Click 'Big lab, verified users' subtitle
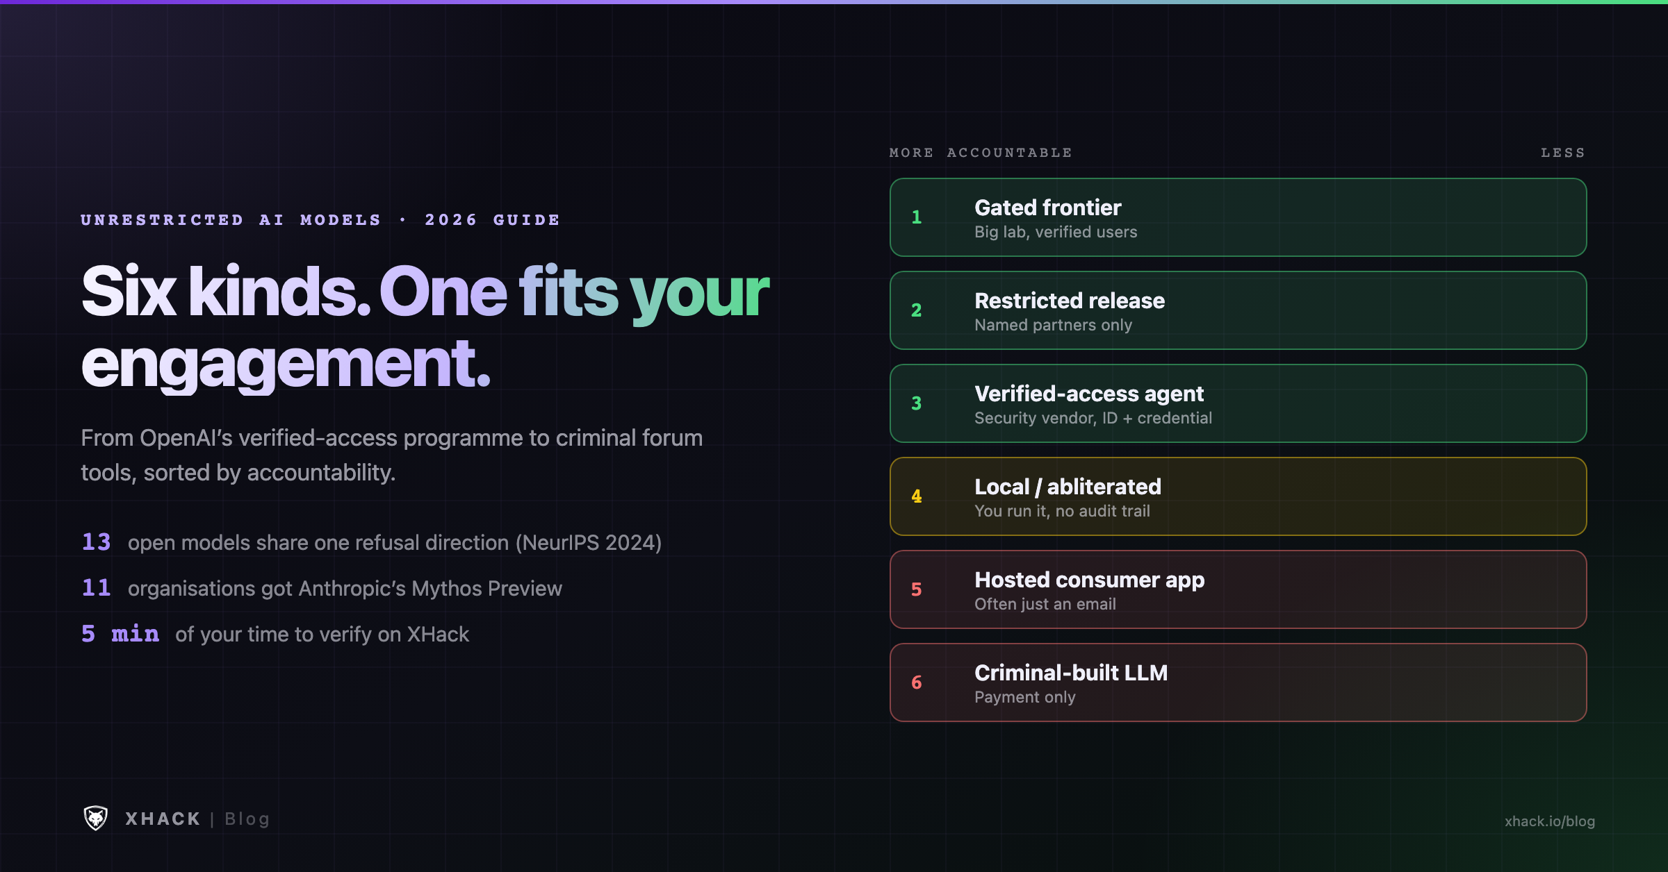 1056,232
